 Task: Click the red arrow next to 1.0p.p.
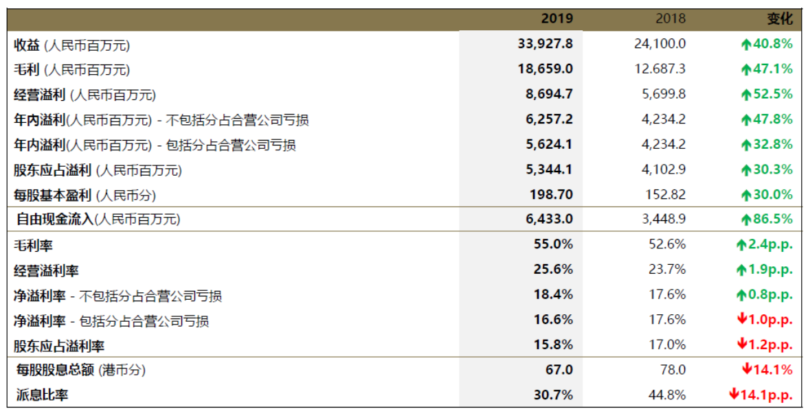tap(741, 320)
